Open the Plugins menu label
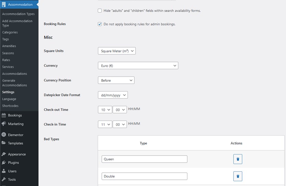 [x=13, y=162]
